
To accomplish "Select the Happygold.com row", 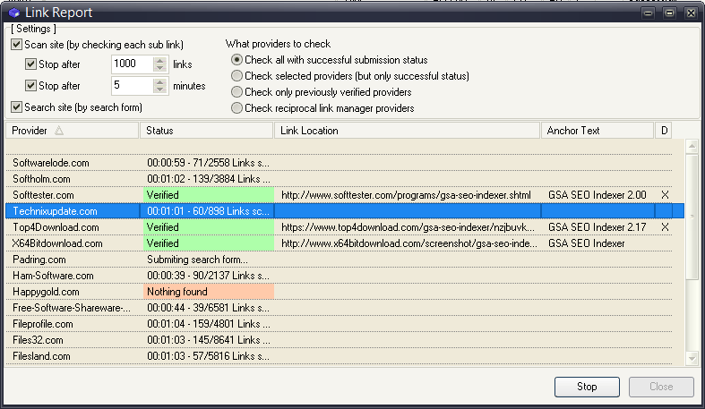I will (339, 292).
